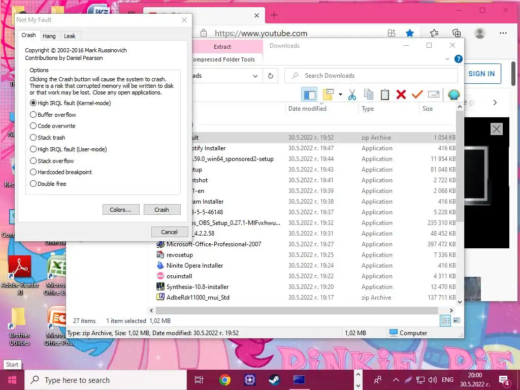Show hidden system tray icons
The height and width of the screenshot is (390, 520).
(x=396, y=380)
